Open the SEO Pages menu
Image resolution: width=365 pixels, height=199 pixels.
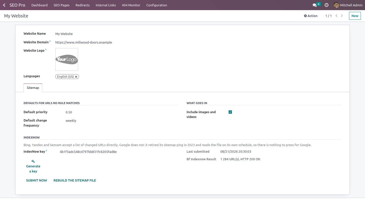(x=62, y=5)
